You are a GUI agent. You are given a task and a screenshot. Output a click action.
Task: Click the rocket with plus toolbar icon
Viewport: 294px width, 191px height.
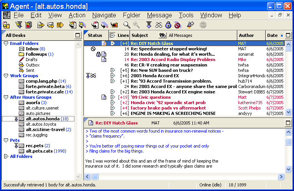190,25
